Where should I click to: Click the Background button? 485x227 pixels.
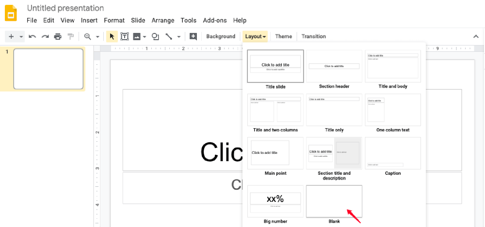(x=221, y=36)
